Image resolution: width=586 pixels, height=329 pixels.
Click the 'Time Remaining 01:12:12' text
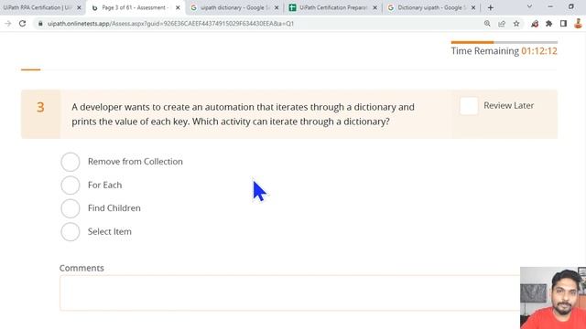(x=505, y=51)
